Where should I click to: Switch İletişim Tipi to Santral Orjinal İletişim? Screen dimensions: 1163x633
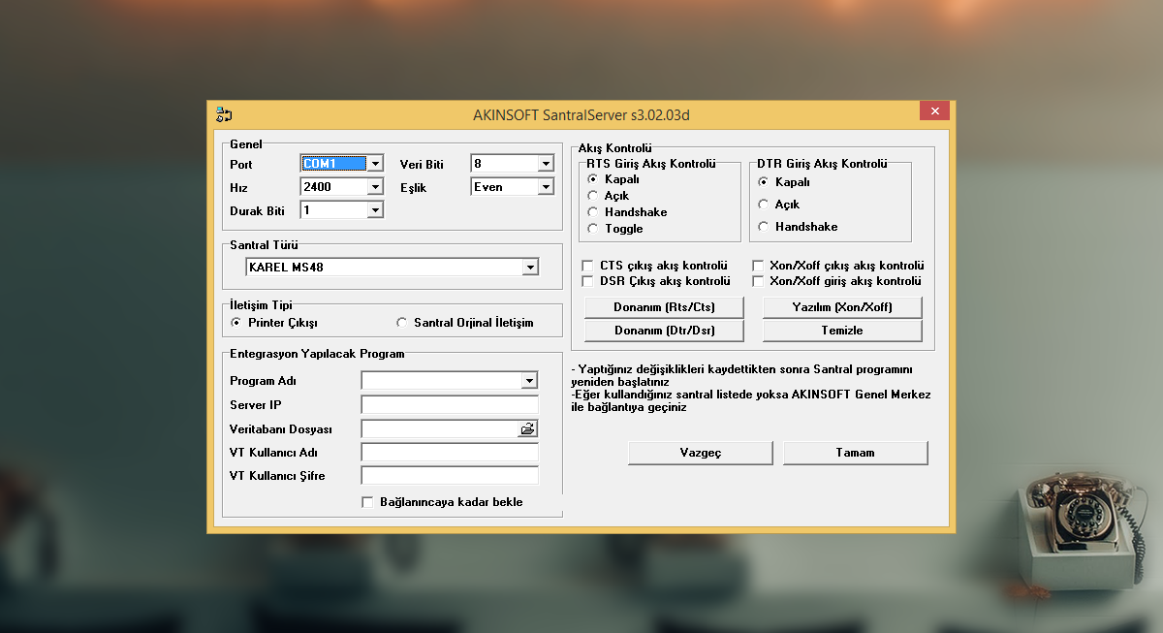pos(401,322)
